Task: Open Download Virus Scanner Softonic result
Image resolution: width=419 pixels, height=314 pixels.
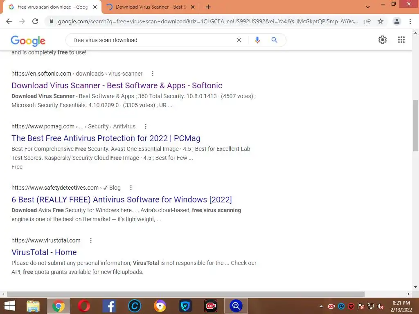Action: pyautogui.click(x=117, y=85)
